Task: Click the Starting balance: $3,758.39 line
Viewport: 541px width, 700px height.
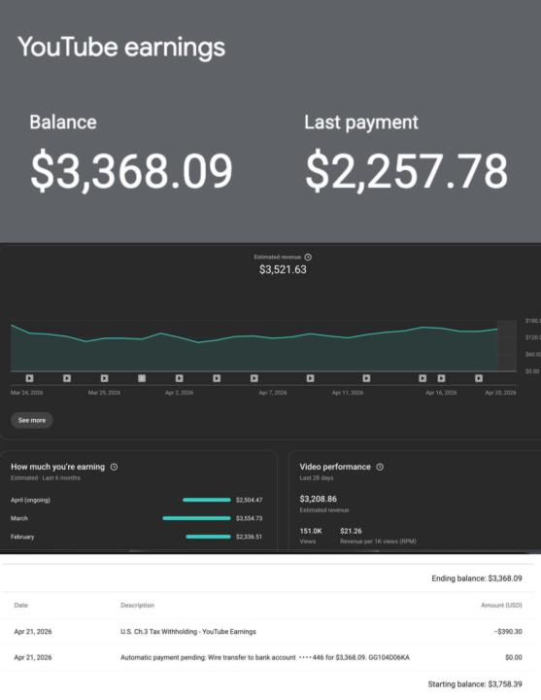Action: point(475,683)
